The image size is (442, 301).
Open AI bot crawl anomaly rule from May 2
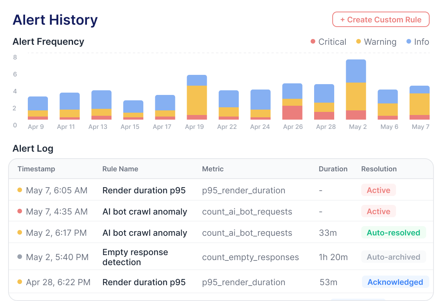144,233
